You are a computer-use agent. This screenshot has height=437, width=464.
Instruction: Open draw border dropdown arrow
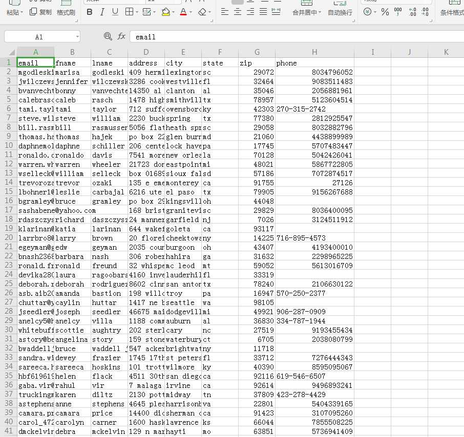[x=155, y=12]
